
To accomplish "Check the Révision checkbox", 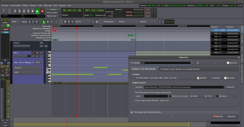I will (217, 96).
